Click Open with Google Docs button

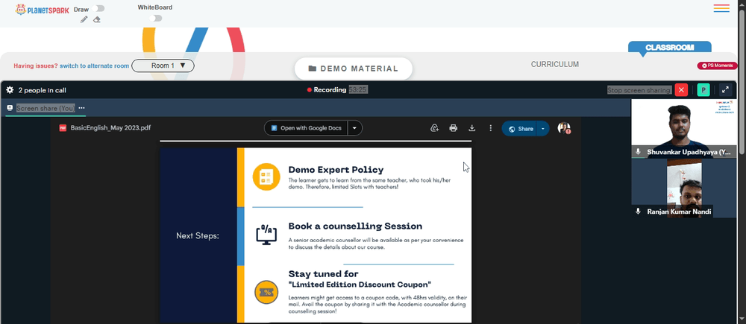[x=306, y=128]
